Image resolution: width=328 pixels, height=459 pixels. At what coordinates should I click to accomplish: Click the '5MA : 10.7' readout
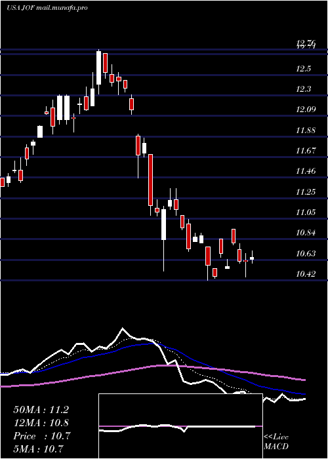(x=38, y=449)
